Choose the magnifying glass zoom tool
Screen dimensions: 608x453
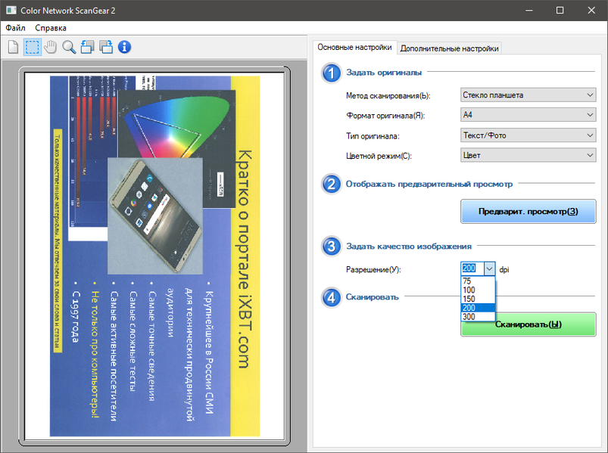69,47
